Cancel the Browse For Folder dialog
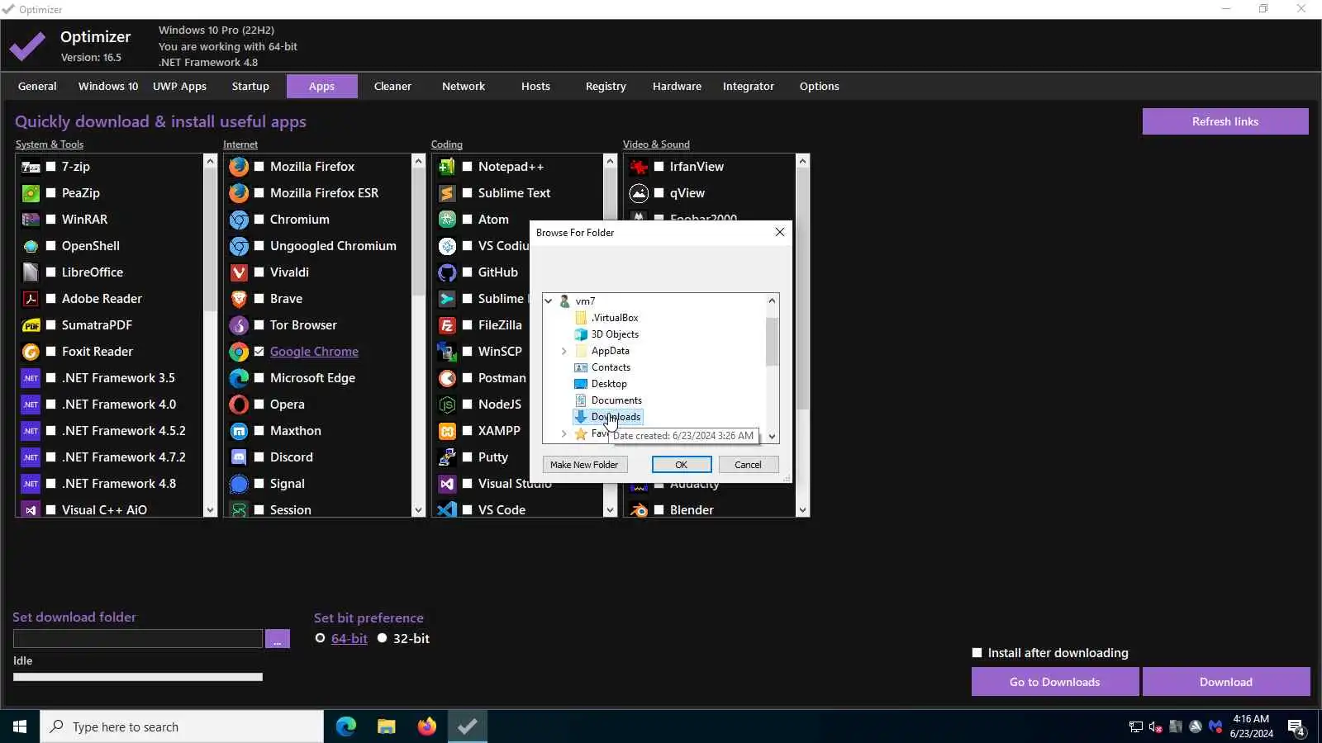This screenshot has height=743, width=1322. [749, 465]
